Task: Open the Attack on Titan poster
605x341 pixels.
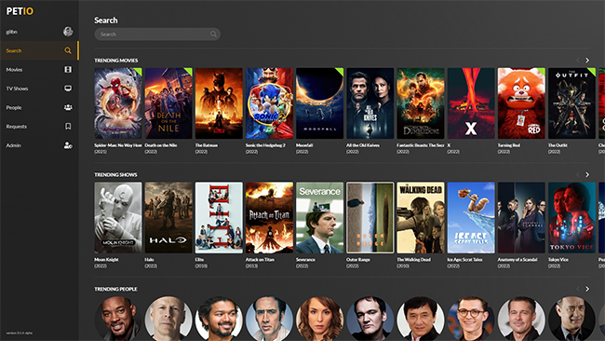Action: (269, 218)
